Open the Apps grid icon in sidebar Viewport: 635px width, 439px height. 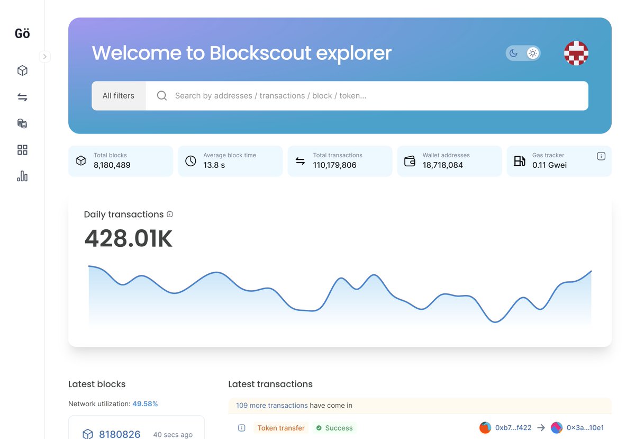pos(22,149)
